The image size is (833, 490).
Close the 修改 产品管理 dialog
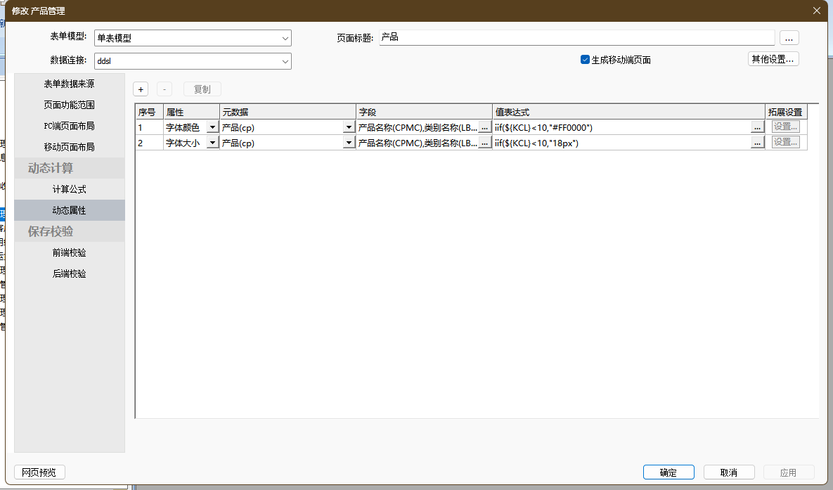click(x=816, y=11)
